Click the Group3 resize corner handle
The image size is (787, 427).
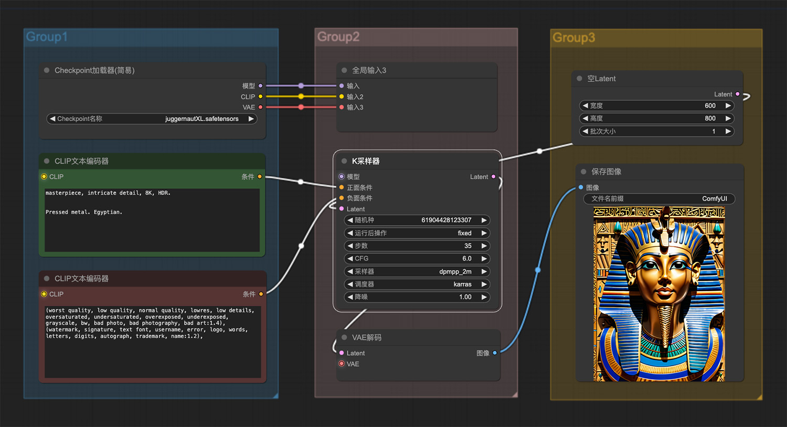[759, 397]
